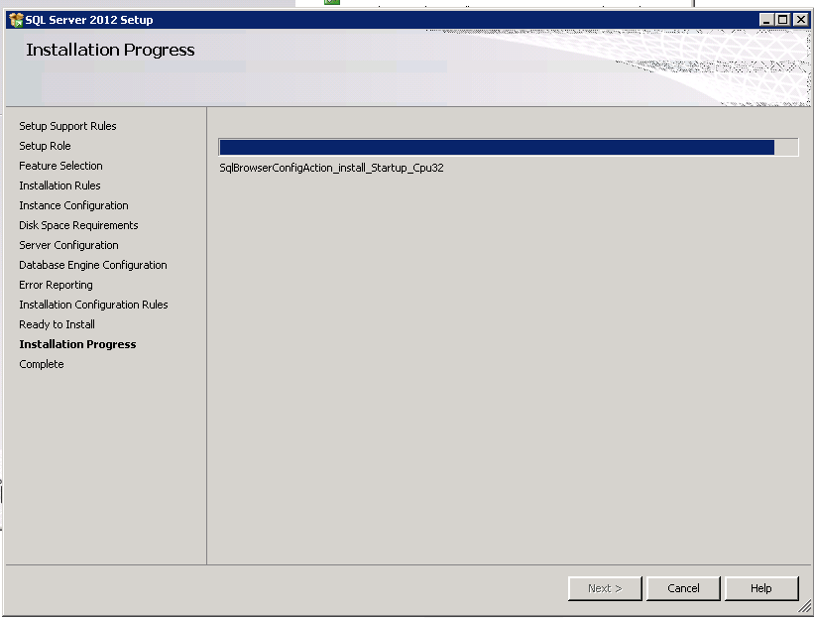Maximize the SQL Server 2012 Setup window
This screenshot has width=814, height=618.
[783, 20]
